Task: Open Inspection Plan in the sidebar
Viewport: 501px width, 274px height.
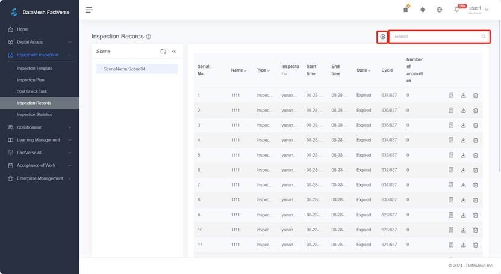Action: coord(31,80)
